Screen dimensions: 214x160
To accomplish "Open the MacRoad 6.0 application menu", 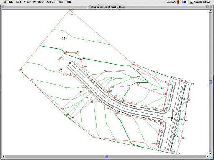I will tap(200, 2).
